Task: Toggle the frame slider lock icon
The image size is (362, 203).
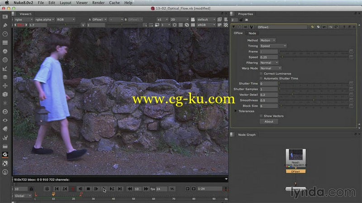Action: (x=31, y=189)
